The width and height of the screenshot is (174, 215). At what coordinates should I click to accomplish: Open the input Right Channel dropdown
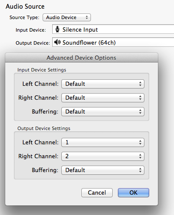tap(103, 98)
